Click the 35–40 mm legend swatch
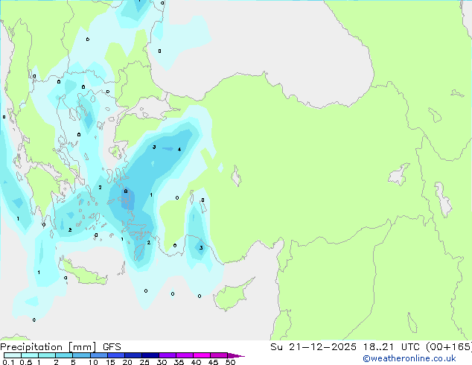 [x=185, y=355]
